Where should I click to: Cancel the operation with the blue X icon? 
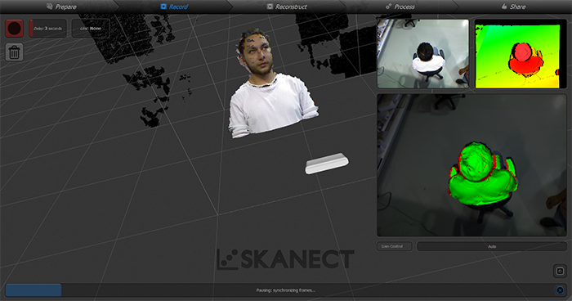click(x=560, y=290)
